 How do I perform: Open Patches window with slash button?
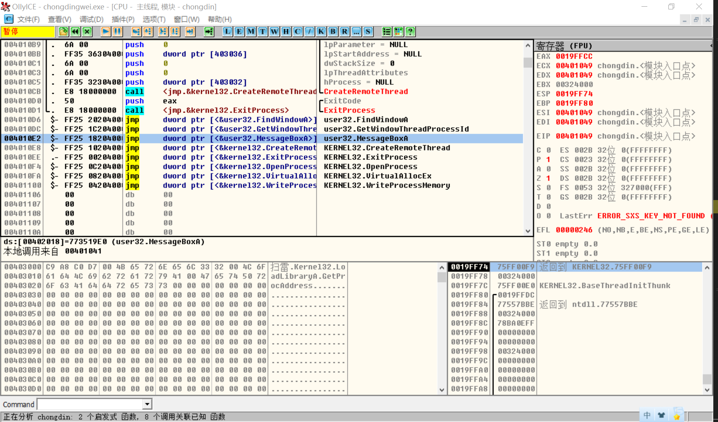[x=310, y=32]
